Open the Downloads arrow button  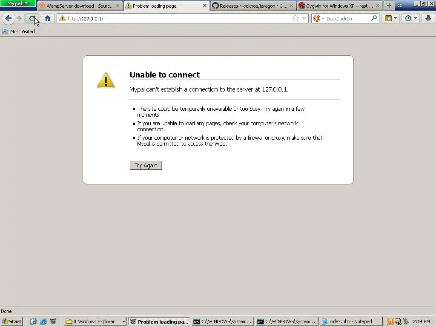click(428, 19)
